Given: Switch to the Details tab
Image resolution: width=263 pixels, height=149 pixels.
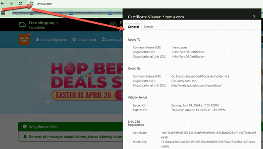Looking at the screenshot, I should 148,27.
